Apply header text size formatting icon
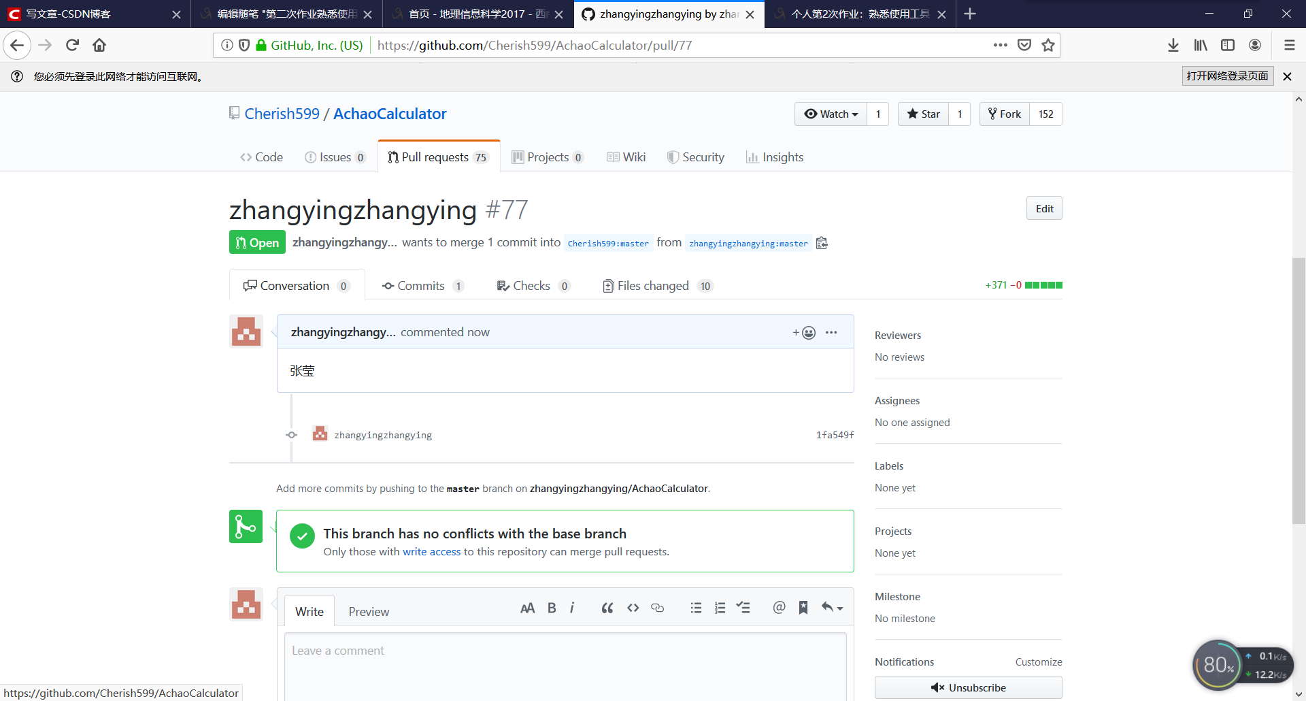The image size is (1306, 701). tap(527, 608)
